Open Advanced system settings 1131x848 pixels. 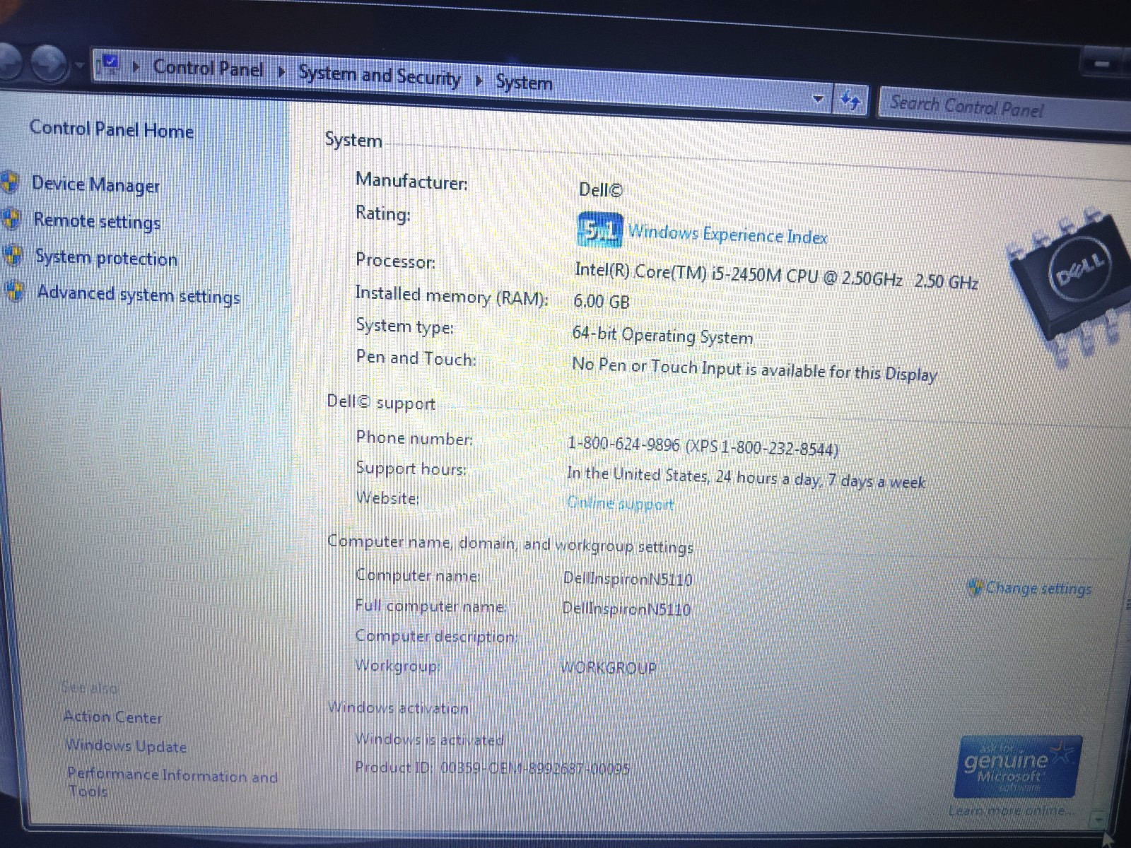(139, 294)
